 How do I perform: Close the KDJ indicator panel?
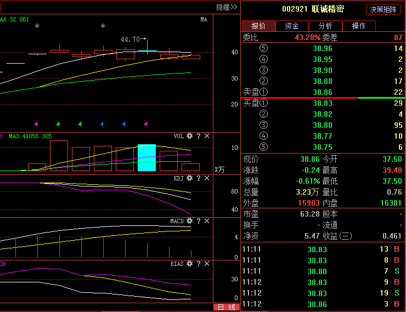(x=207, y=178)
